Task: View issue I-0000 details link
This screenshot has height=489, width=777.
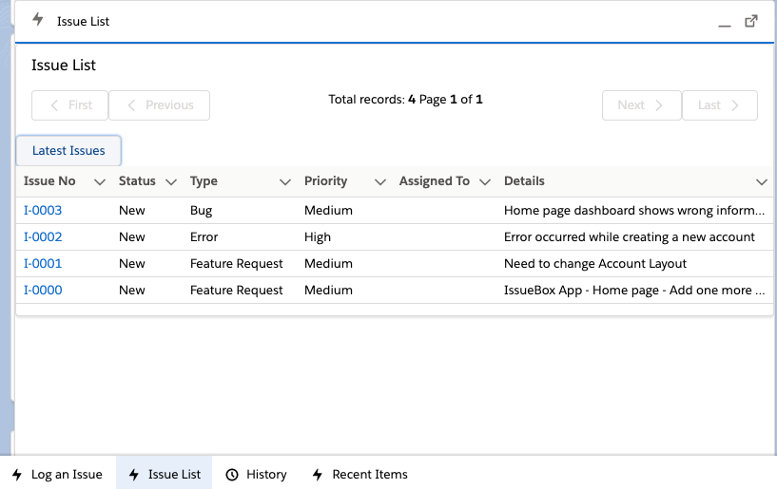Action: point(43,290)
